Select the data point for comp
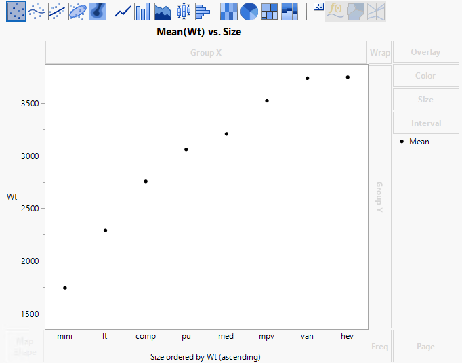 click(x=146, y=181)
